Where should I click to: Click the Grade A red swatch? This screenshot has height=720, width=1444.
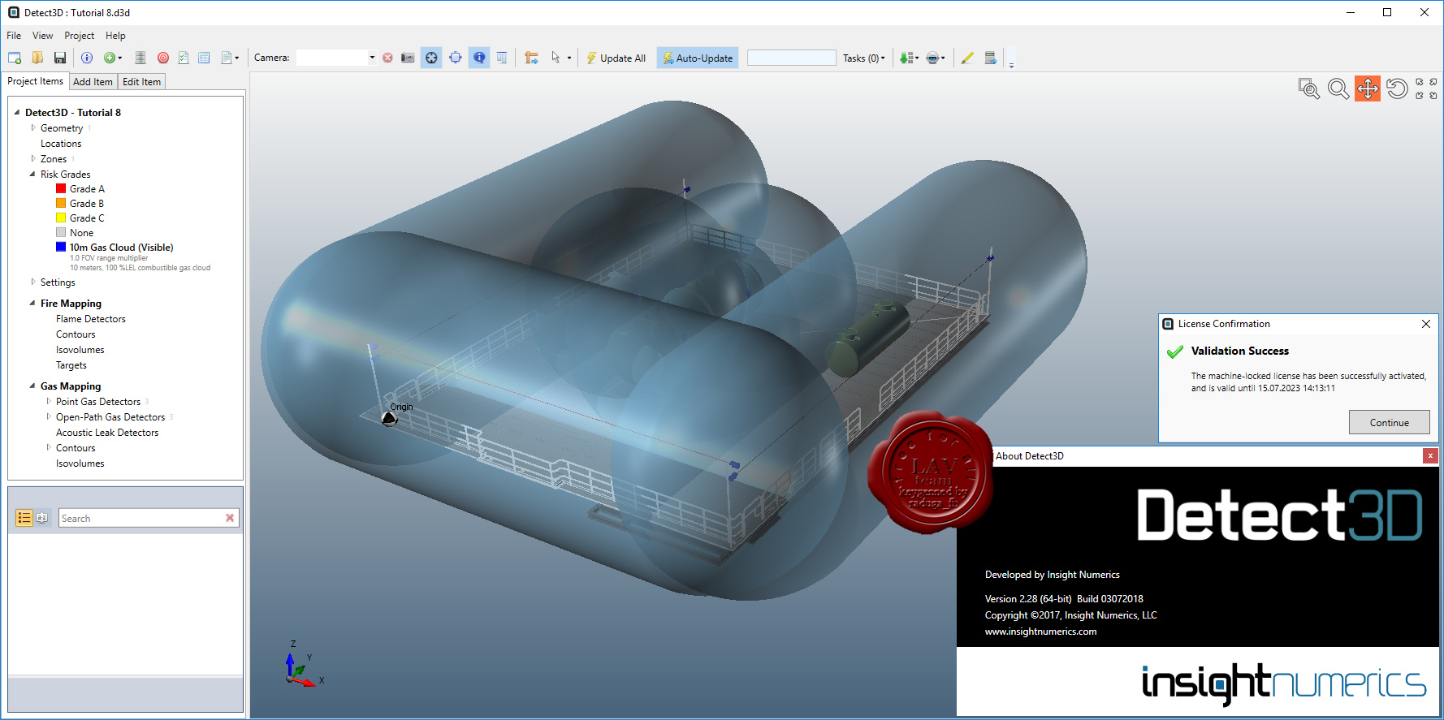(61, 188)
